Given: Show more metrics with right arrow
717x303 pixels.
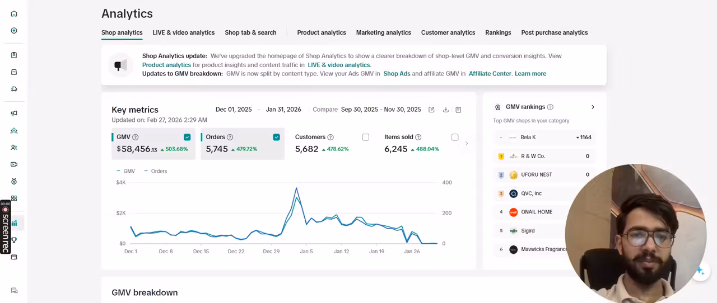Looking at the screenshot, I should (467, 144).
